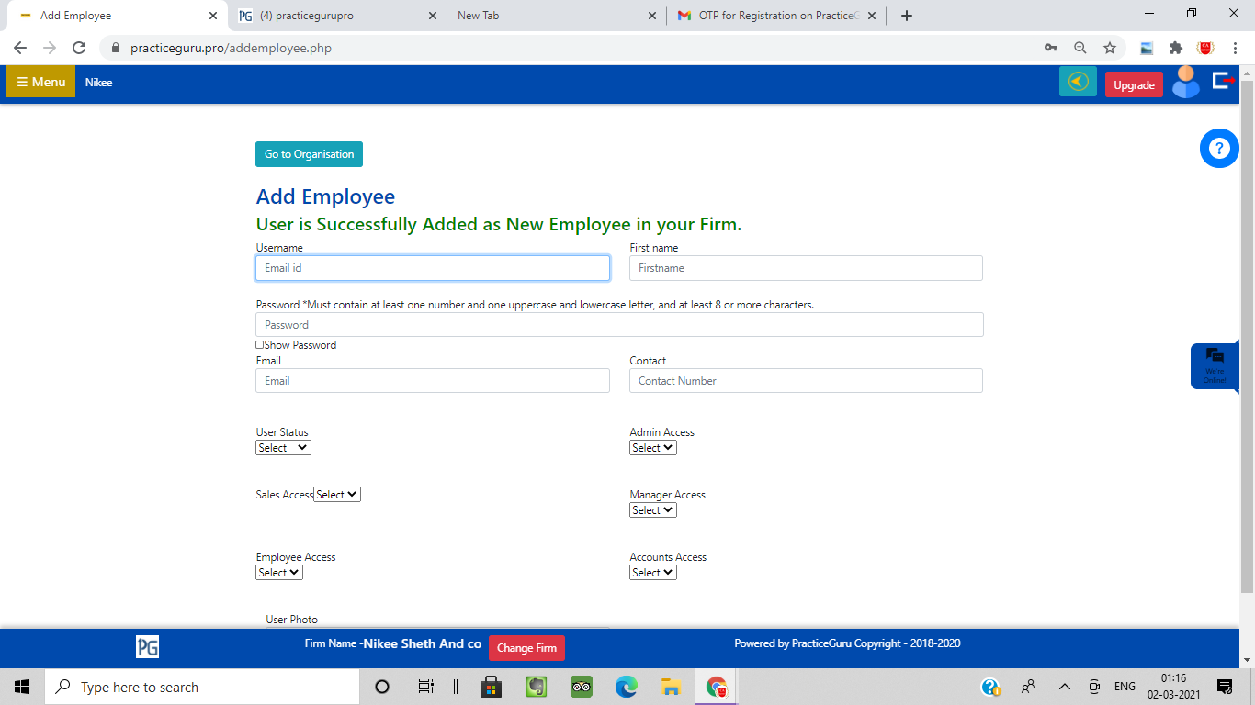The width and height of the screenshot is (1255, 705).
Task: Open Evernote from the taskbar
Action: pyautogui.click(x=537, y=687)
